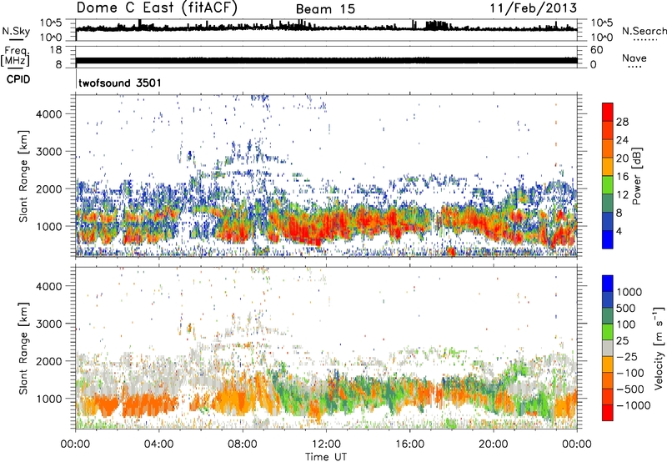Click the '60' value on the Nave axis

coord(596,50)
